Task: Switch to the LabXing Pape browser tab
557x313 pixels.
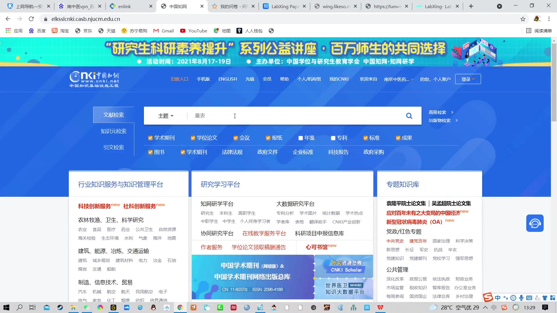Action: [284, 6]
